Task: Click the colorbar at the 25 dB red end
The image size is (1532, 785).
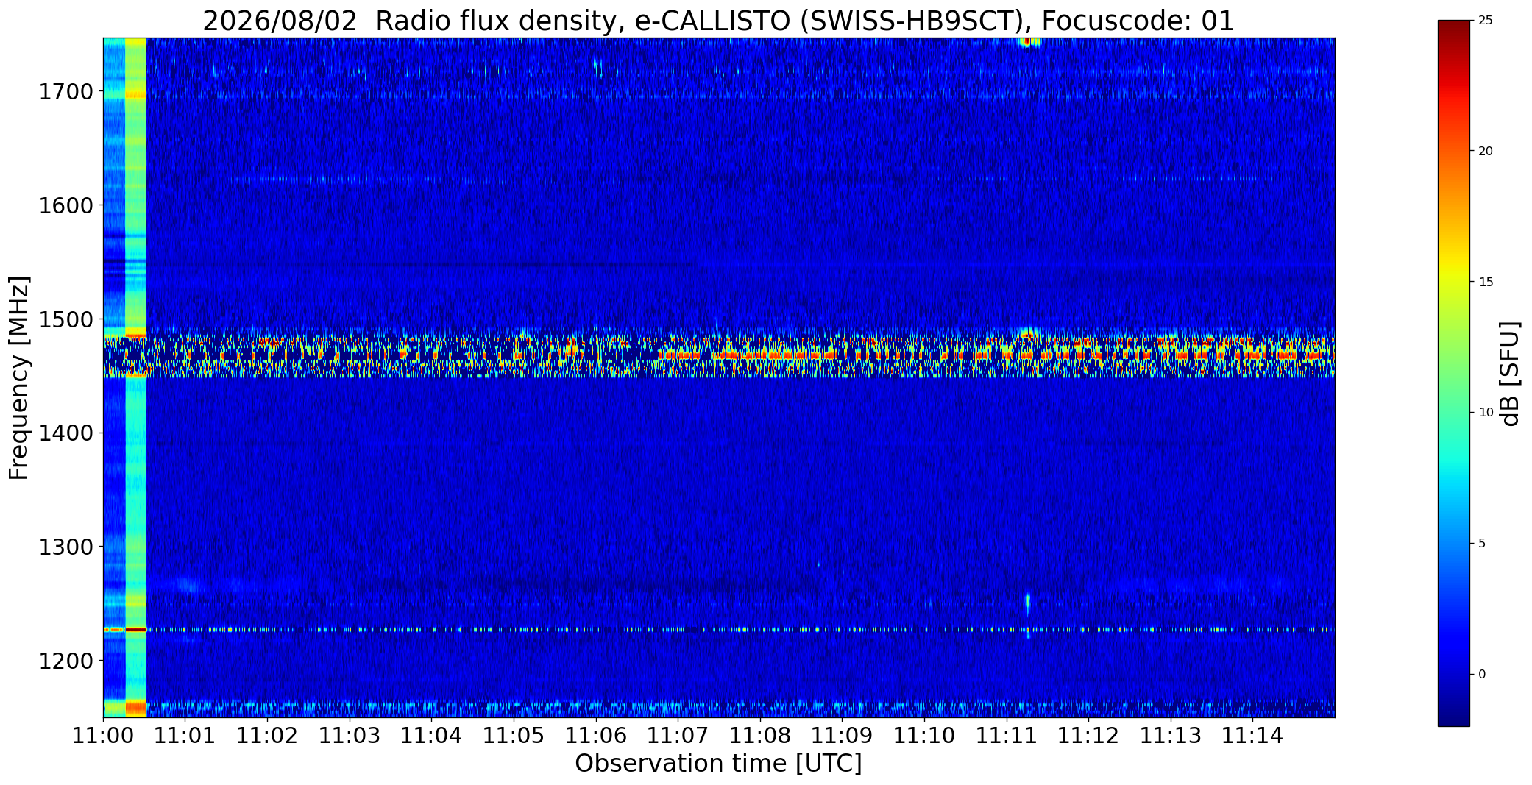Action: point(1453,23)
